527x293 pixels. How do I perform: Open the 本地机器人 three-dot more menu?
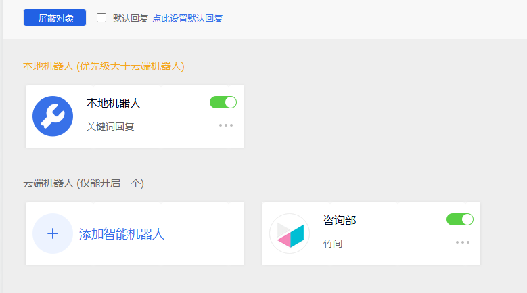point(226,125)
